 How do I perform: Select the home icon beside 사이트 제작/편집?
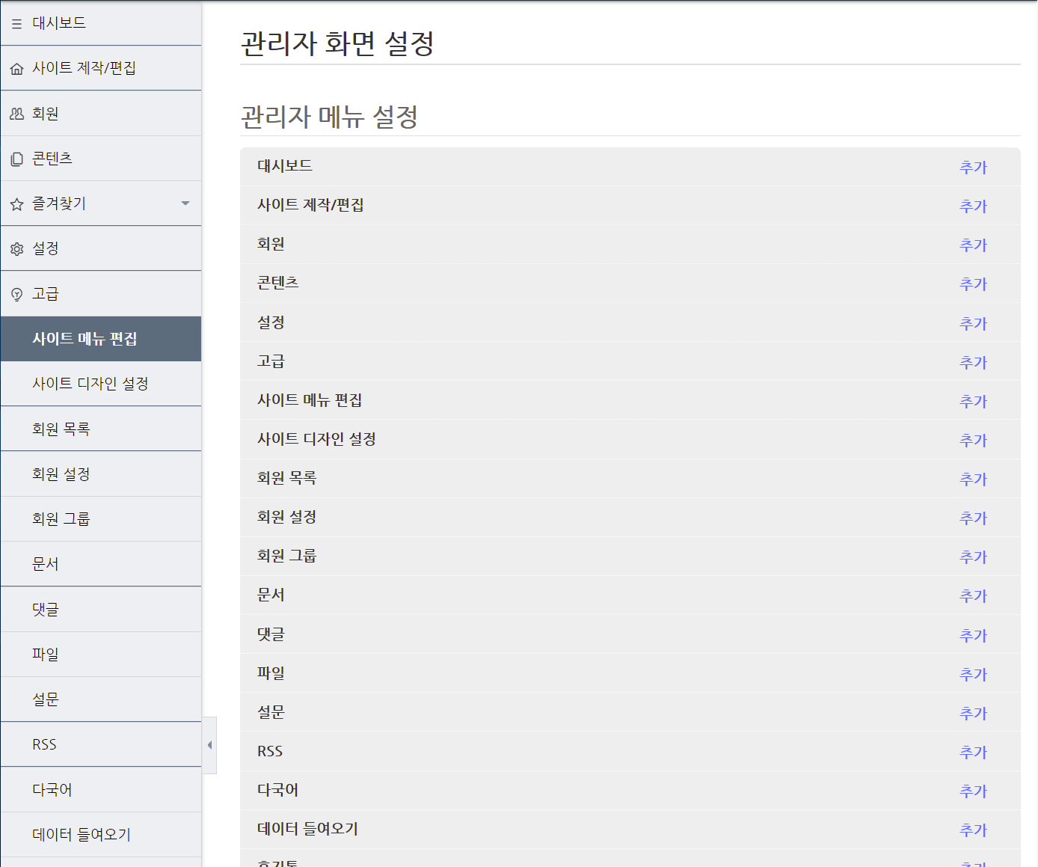click(16, 68)
